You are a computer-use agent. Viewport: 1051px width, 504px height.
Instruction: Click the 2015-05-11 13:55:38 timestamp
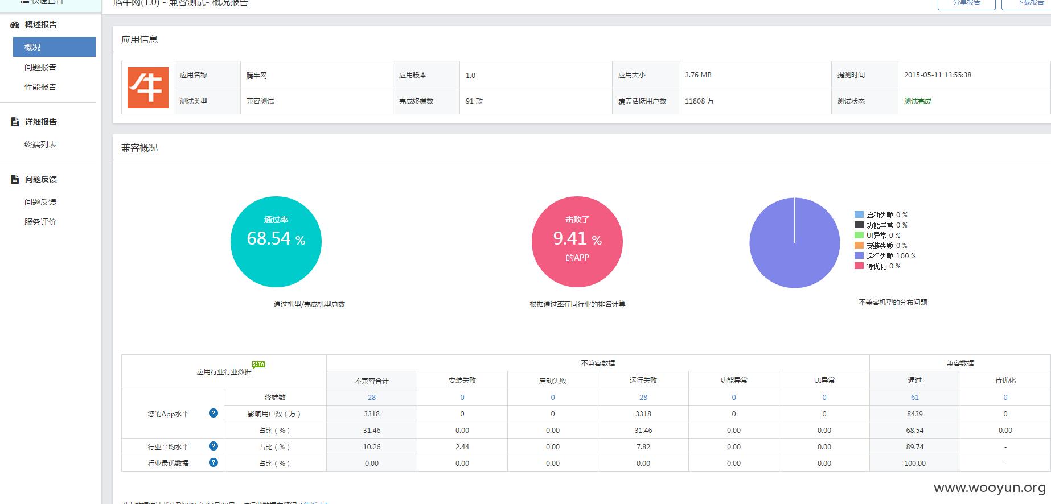(x=938, y=75)
